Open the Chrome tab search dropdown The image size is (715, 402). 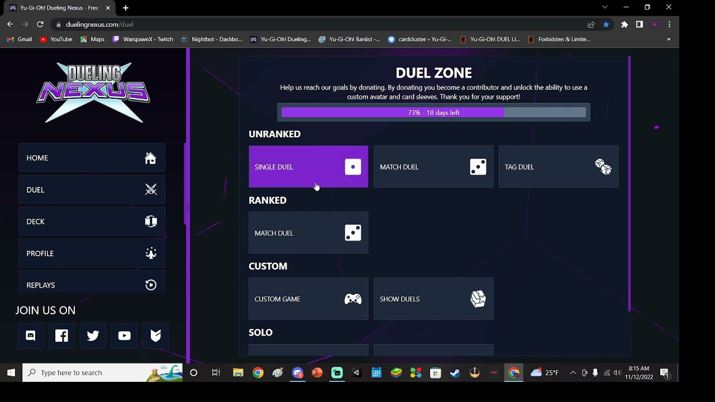(605, 7)
